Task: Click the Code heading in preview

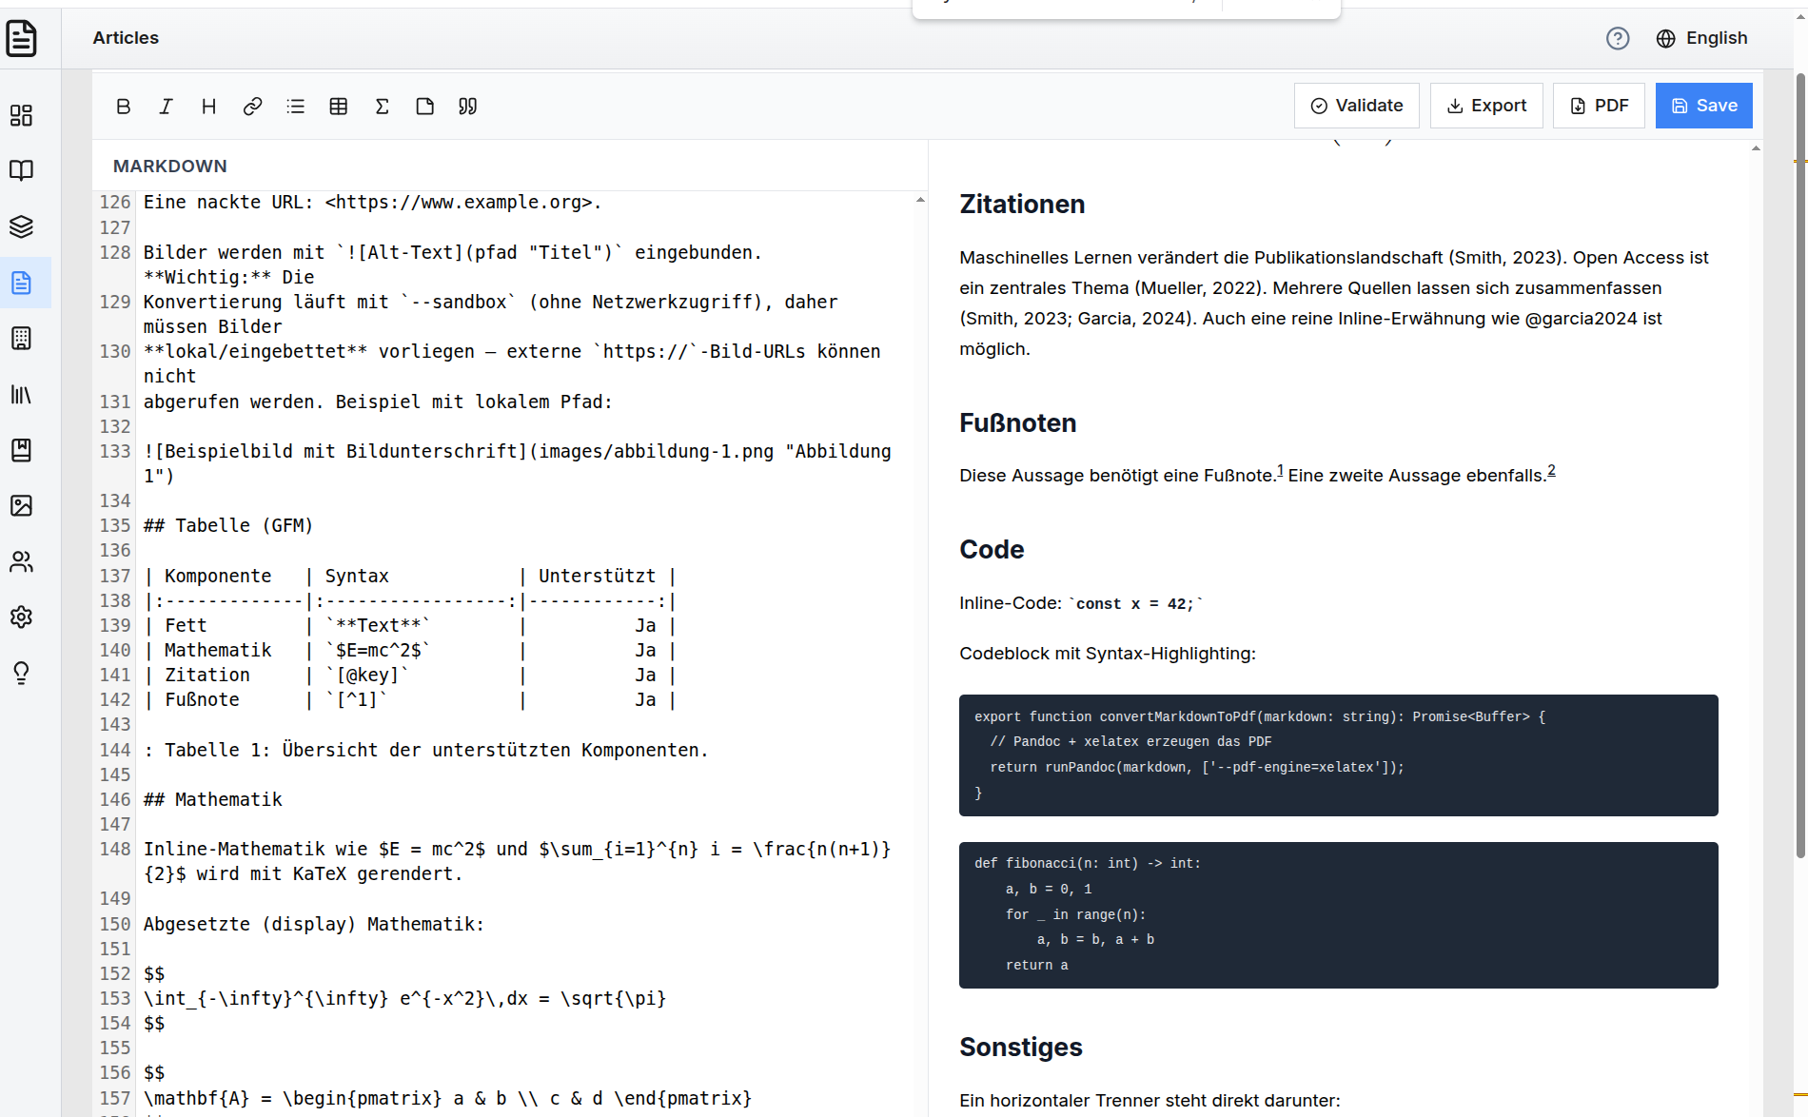Action: click(x=992, y=550)
